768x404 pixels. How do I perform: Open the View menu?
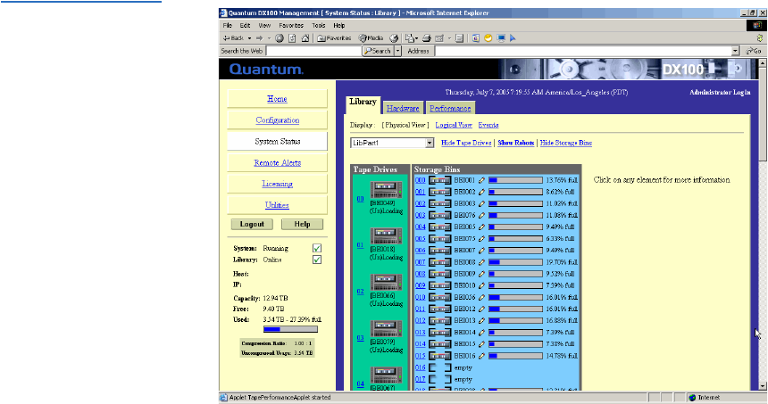click(264, 26)
